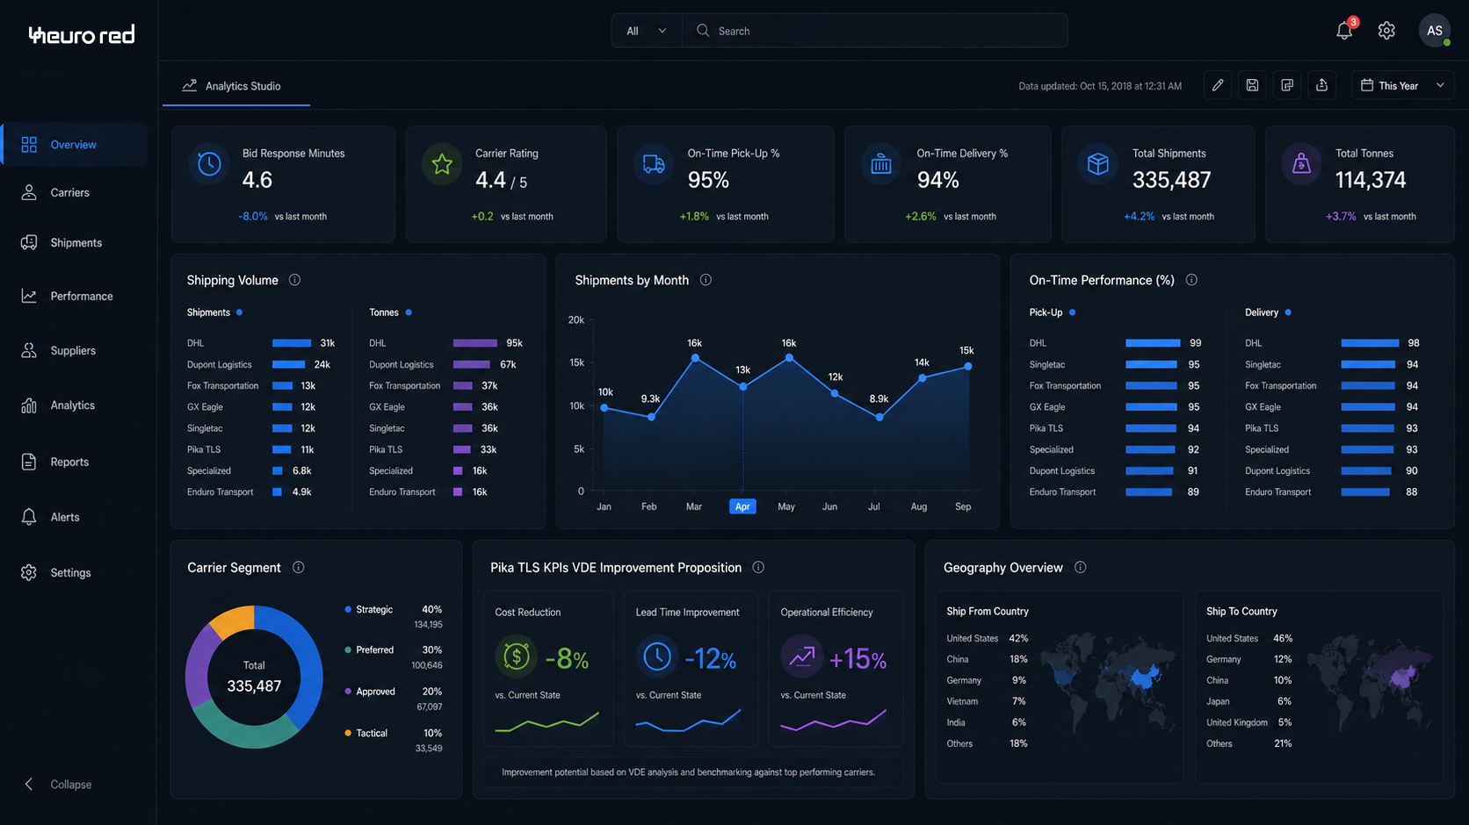
Task: Click the Tonnes column legend dot
Action: pos(409,312)
